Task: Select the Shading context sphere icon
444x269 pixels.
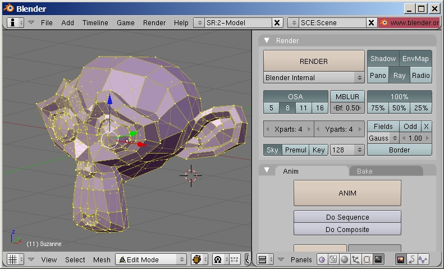Action: 344,259
